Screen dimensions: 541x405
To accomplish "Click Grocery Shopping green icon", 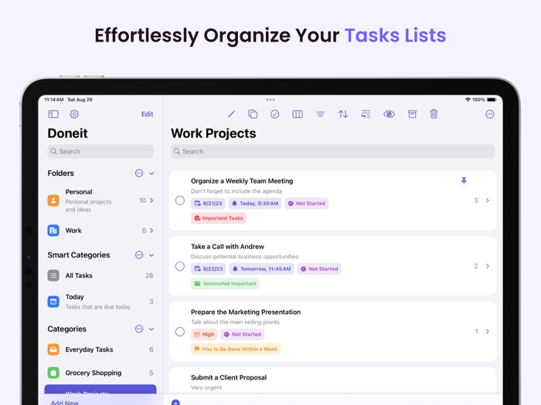I will coord(53,373).
